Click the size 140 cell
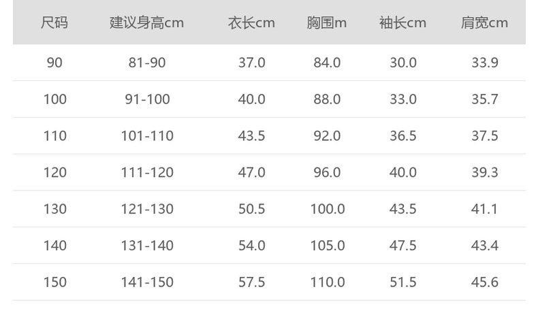This screenshot has height=330, width=538. click(x=54, y=246)
